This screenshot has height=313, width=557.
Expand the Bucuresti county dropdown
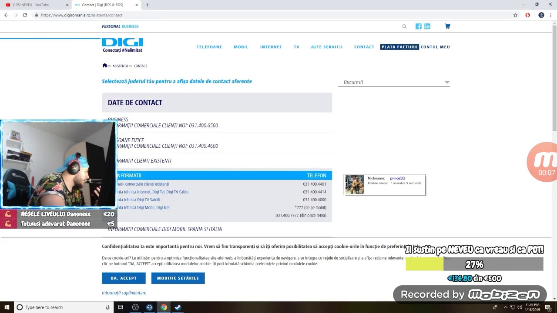click(x=394, y=82)
